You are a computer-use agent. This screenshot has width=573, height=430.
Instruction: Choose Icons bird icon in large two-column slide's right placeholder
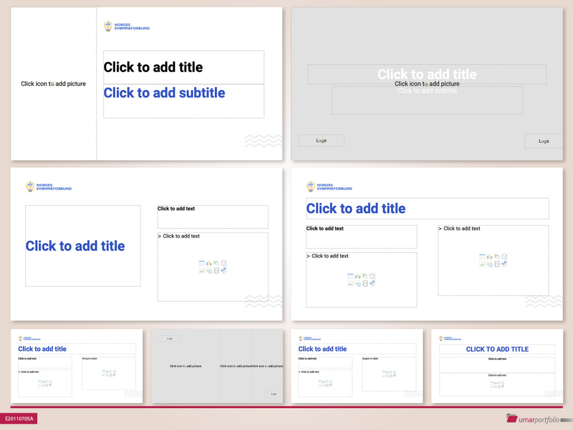504,264
